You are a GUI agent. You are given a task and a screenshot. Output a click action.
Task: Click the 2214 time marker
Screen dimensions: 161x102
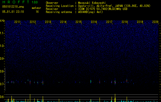63,22
